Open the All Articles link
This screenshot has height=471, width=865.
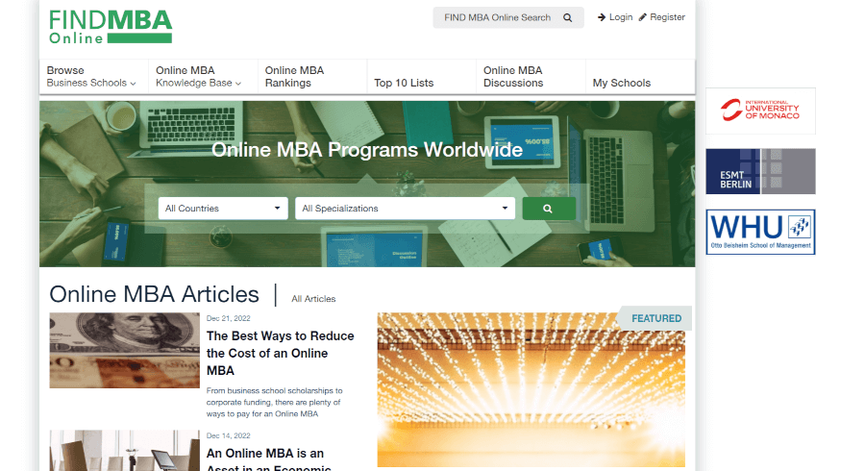click(x=313, y=299)
